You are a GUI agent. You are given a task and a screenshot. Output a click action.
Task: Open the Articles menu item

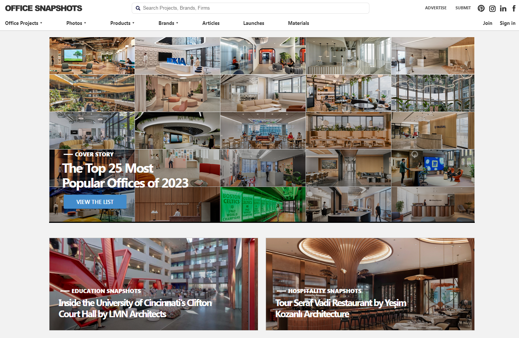pyautogui.click(x=211, y=23)
